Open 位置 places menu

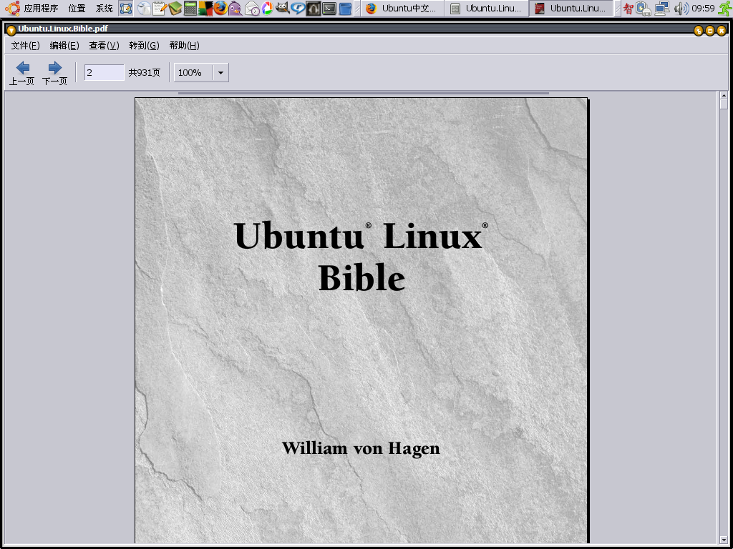[77, 8]
